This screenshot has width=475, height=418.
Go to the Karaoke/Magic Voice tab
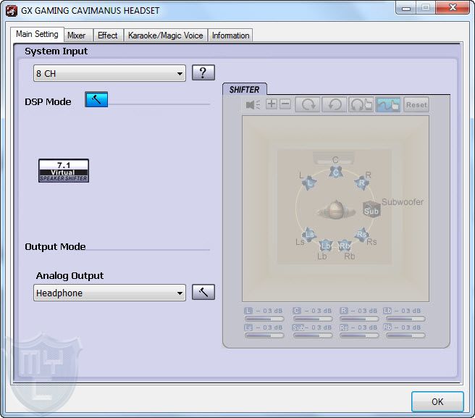point(166,35)
